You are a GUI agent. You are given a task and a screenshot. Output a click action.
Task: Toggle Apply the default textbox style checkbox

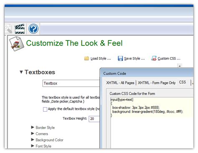(45, 109)
